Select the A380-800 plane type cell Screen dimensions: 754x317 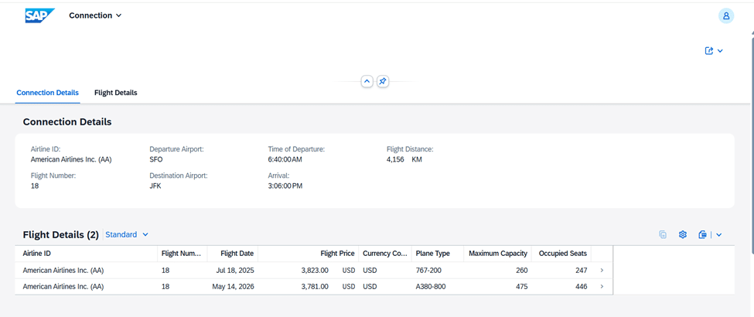[x=430, y=287]
